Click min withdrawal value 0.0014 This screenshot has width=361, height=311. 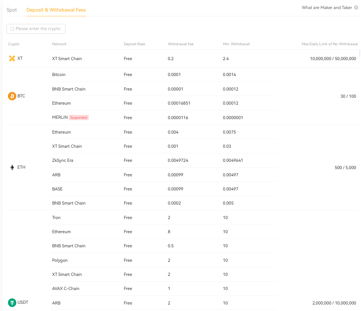click(229, 75)
